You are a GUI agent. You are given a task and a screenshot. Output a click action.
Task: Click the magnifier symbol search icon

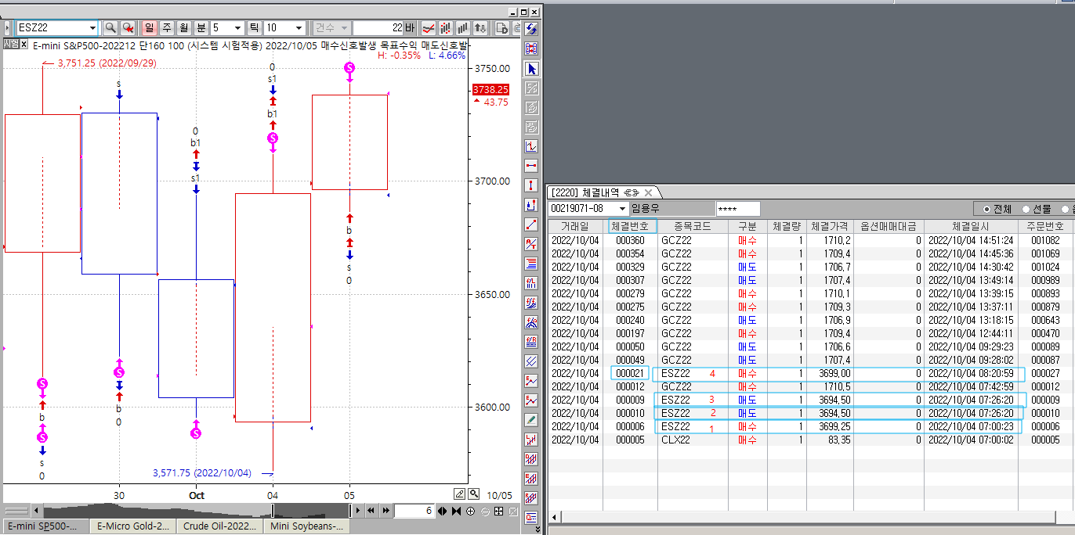[x=110, y=28]
